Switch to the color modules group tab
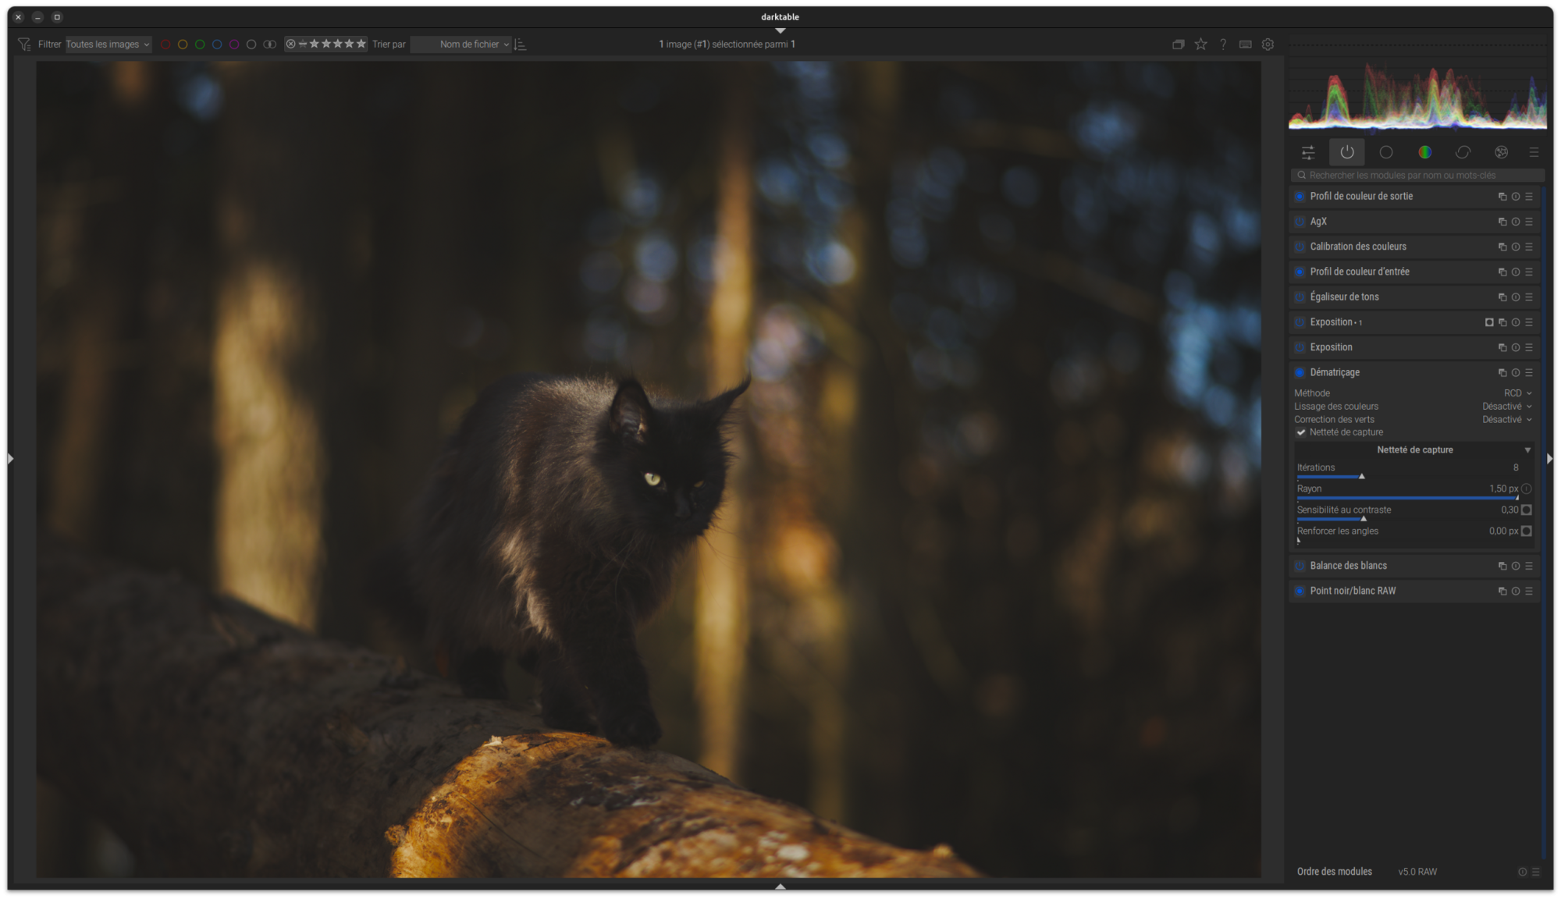Screen dimensions: 1561x899 point(1424,152)
